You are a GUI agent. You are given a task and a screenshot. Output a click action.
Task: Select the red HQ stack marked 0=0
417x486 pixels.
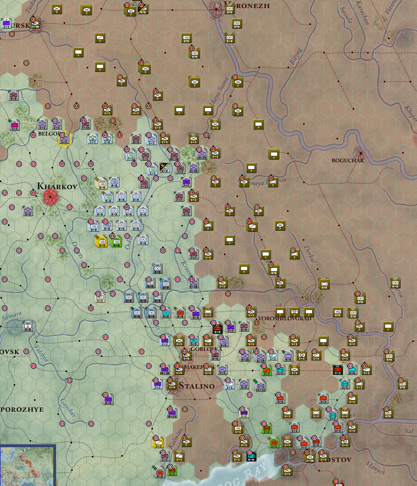coord(159,472)
